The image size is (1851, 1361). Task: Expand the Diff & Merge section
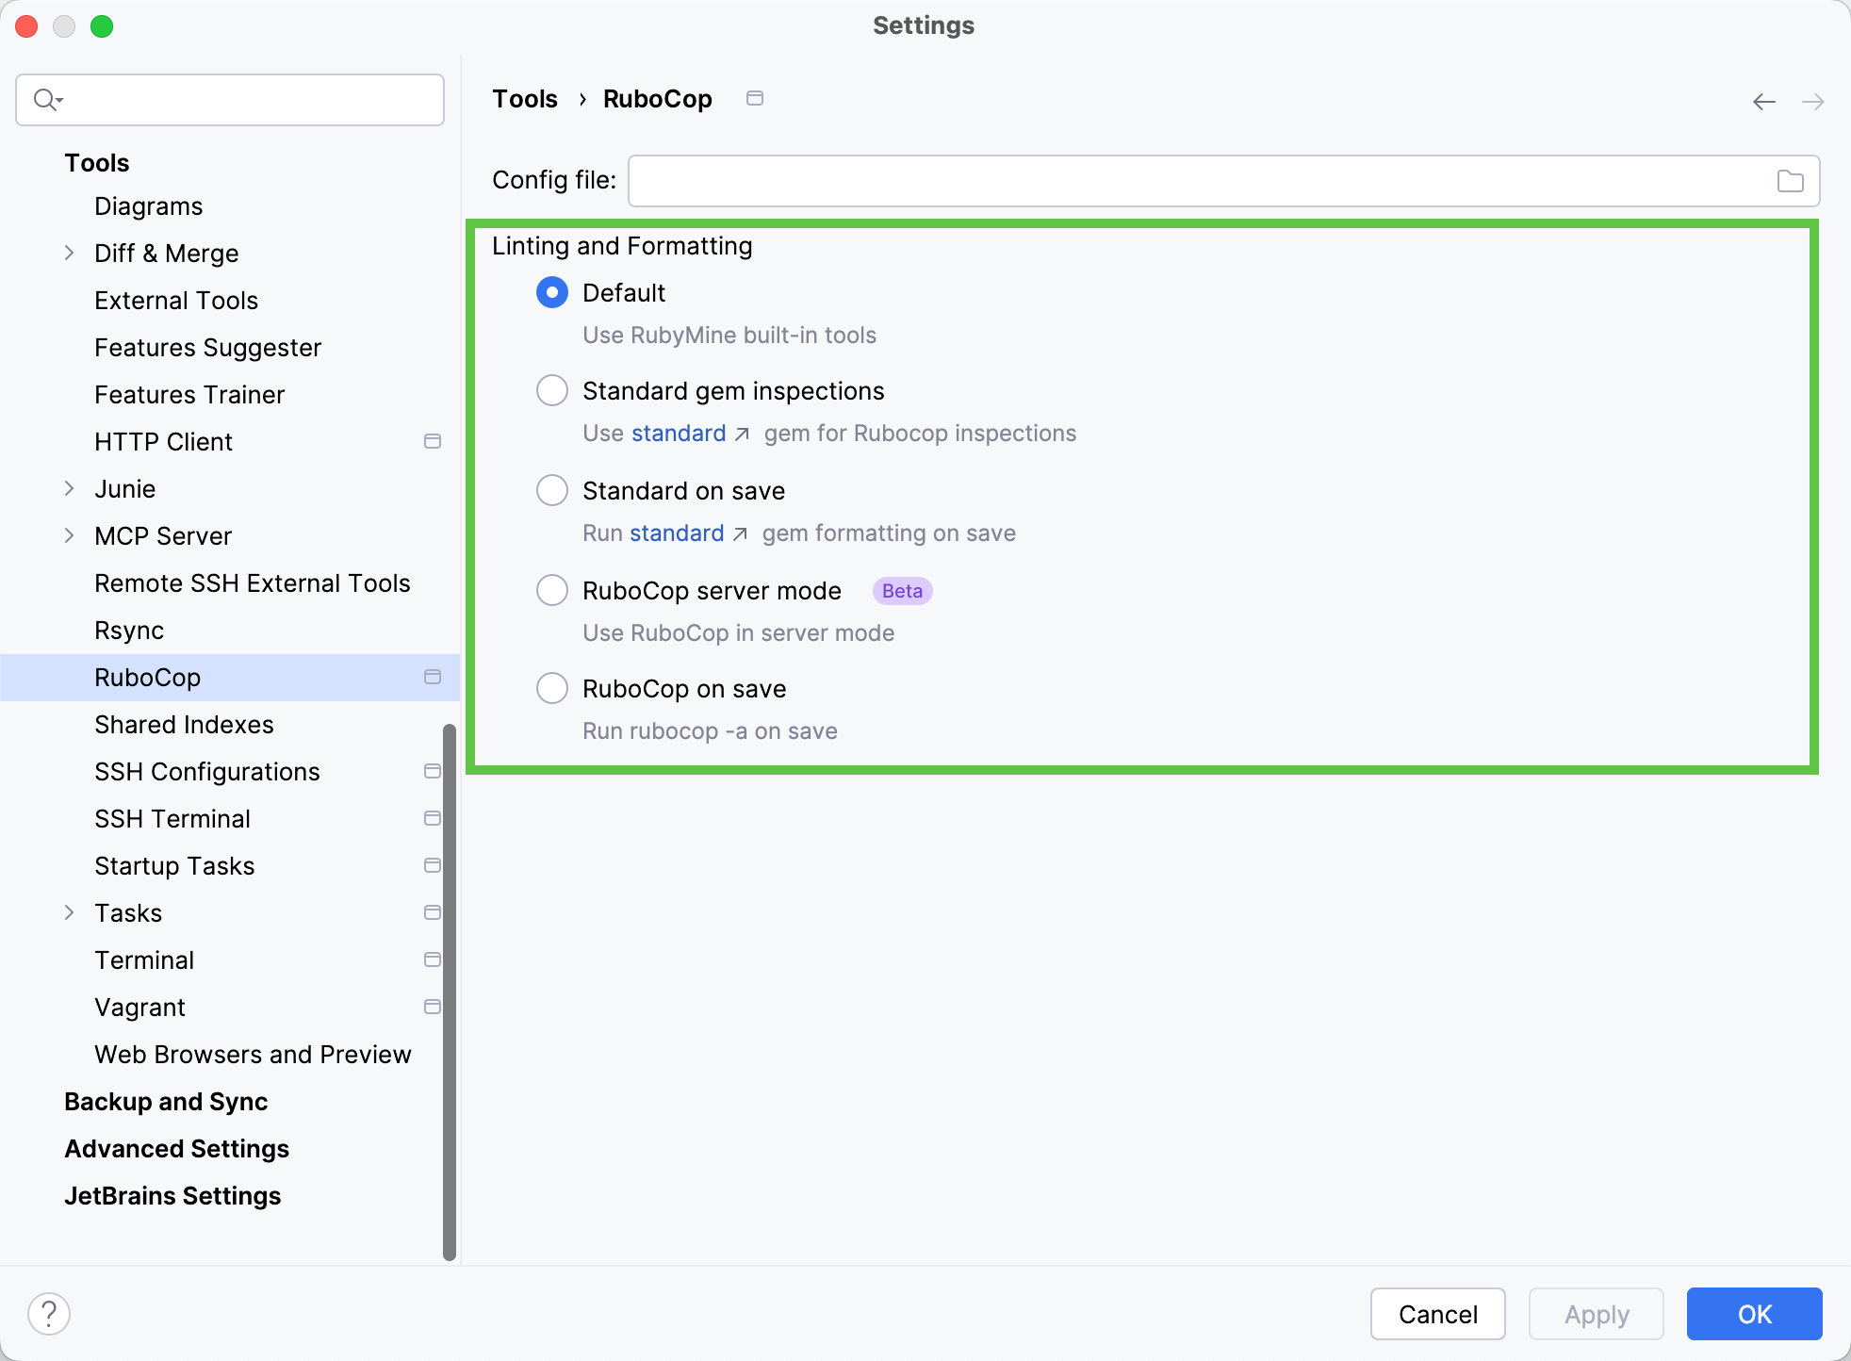point(69,253)
